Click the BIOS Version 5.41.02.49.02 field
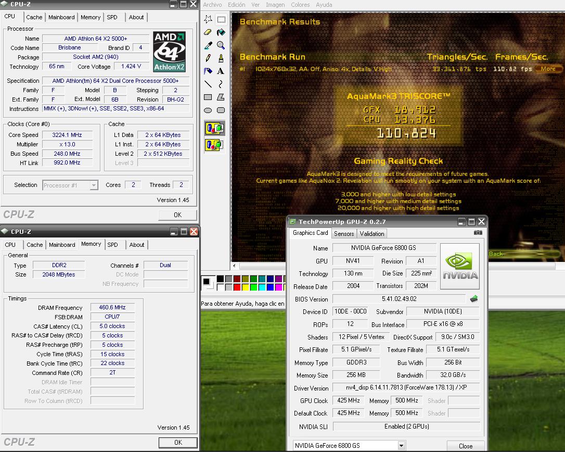Screen dimensions: 565x452 pos(399,299)
